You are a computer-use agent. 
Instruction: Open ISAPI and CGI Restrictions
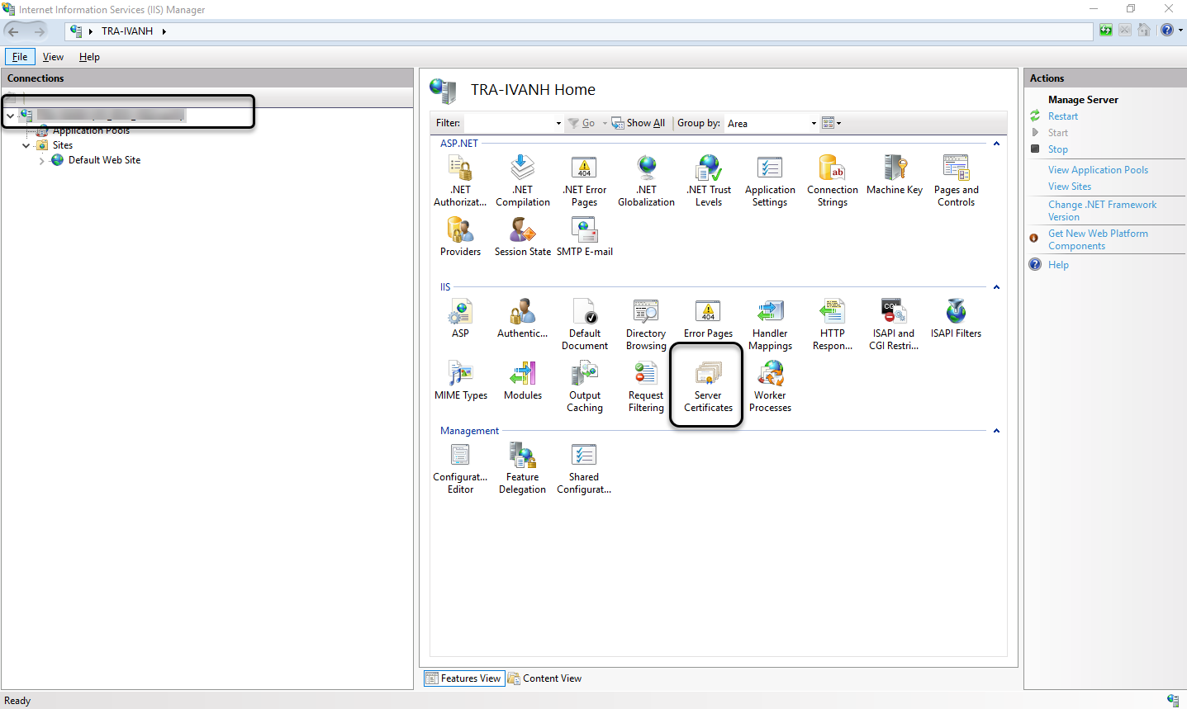click(894, 324)
